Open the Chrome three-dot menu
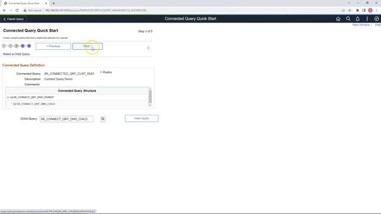The image size is (381, 214). (377, 11)
